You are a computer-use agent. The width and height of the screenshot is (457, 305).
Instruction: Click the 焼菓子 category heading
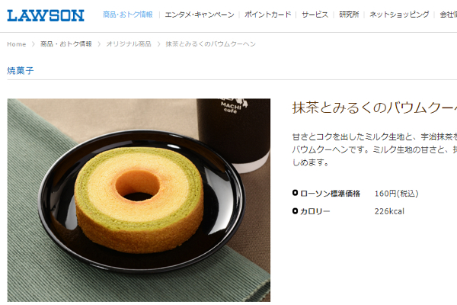click(21, 71)
